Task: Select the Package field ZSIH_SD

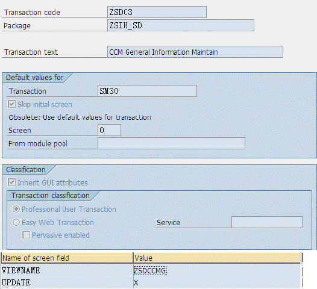Action: pyautogui.click(x=181, y=25)
